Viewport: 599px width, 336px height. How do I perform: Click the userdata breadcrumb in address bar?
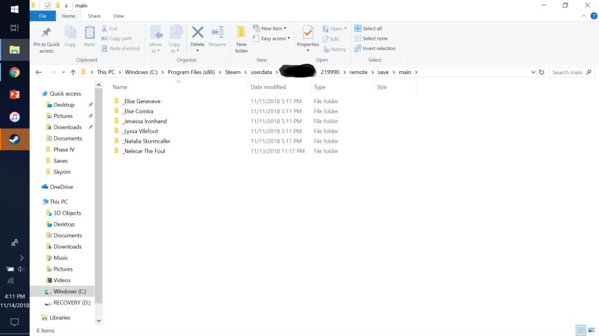point(261,72)
